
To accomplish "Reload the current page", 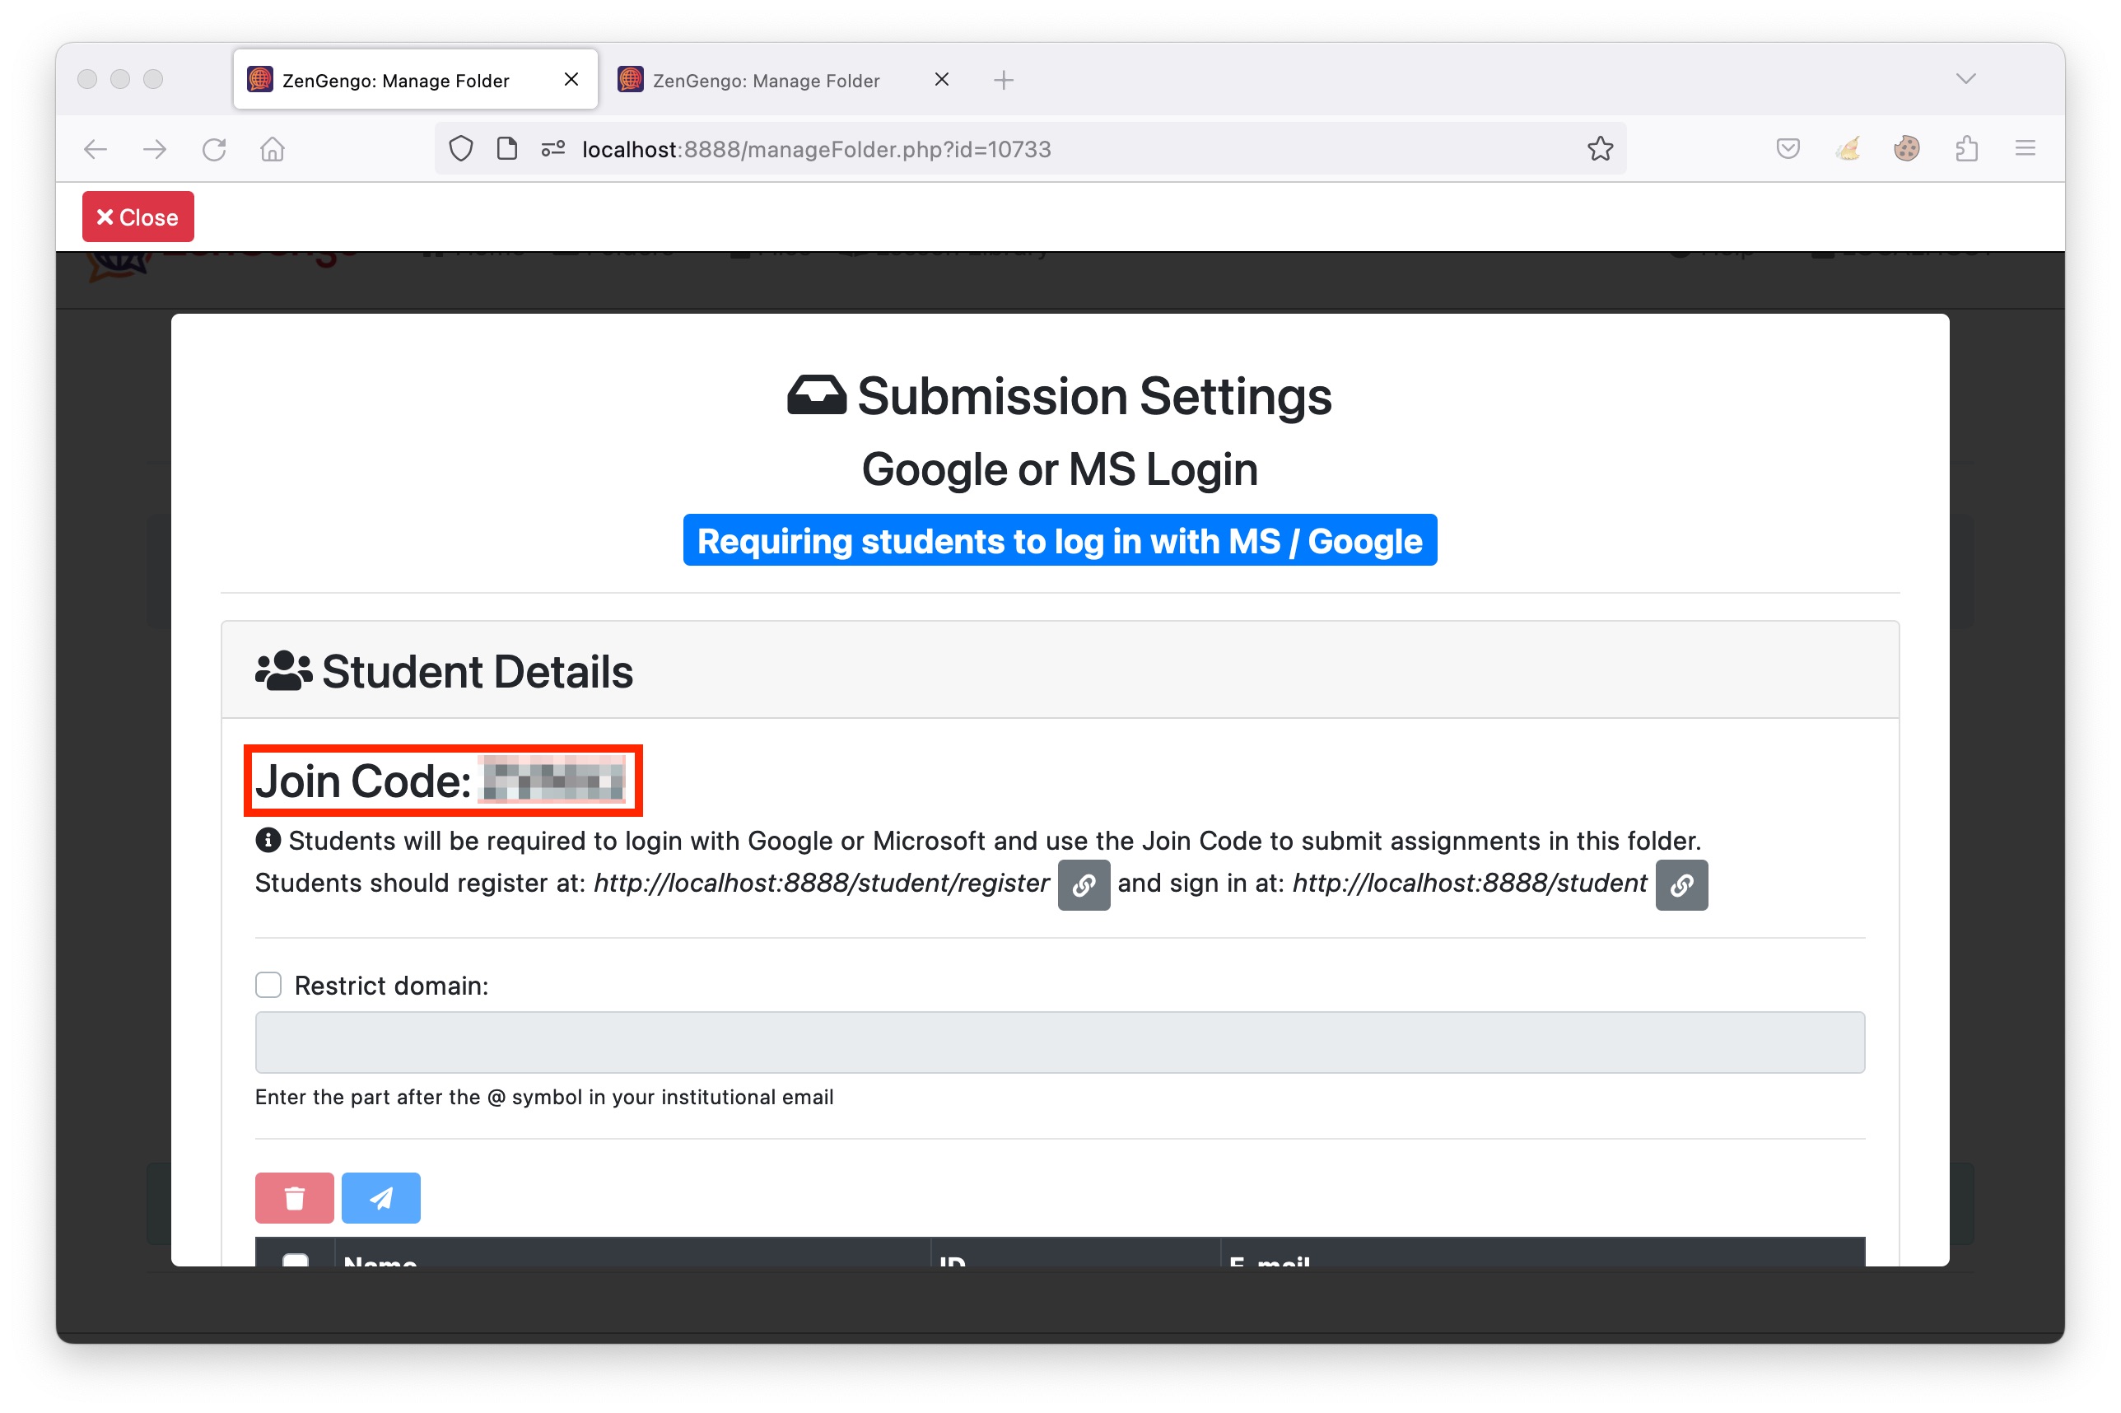I will 213,149.
